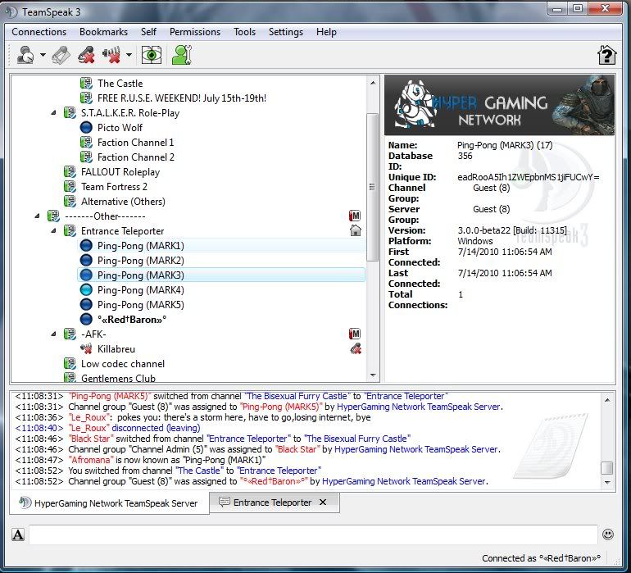Image resolution: width=631 pixels, height=573 pixels.
Task: Select user Ping-Pong (MARK5)
Action: click(x=141, y=305)
